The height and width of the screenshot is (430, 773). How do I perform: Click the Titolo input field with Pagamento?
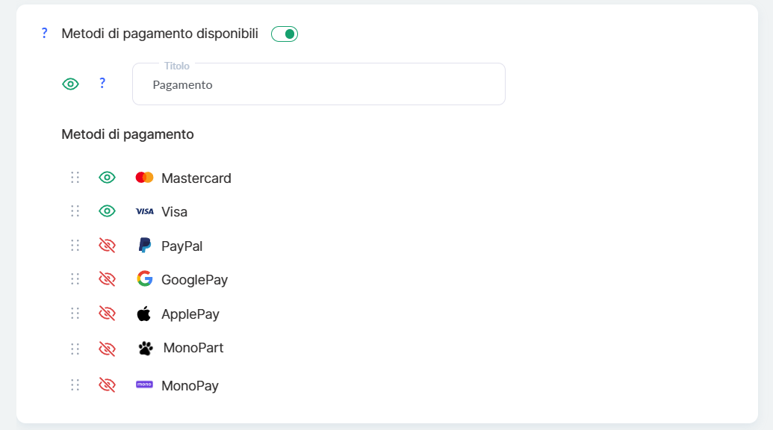click(x=319, y=84)
